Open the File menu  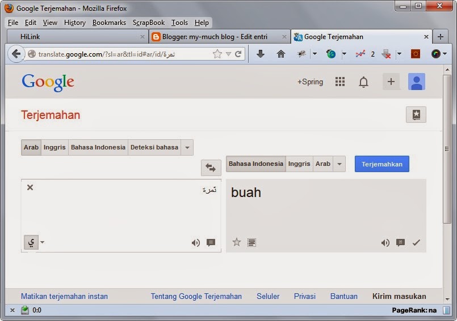point(13,23)
